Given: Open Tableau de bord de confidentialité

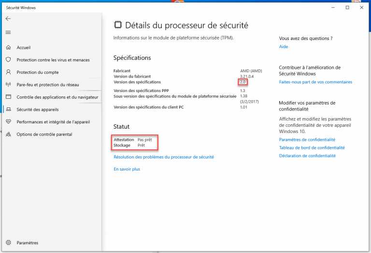Looking at the screenshot, I should [312, 147].
